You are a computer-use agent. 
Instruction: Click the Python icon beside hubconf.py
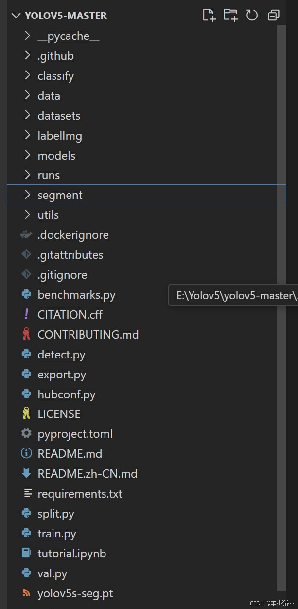point(26,394)
